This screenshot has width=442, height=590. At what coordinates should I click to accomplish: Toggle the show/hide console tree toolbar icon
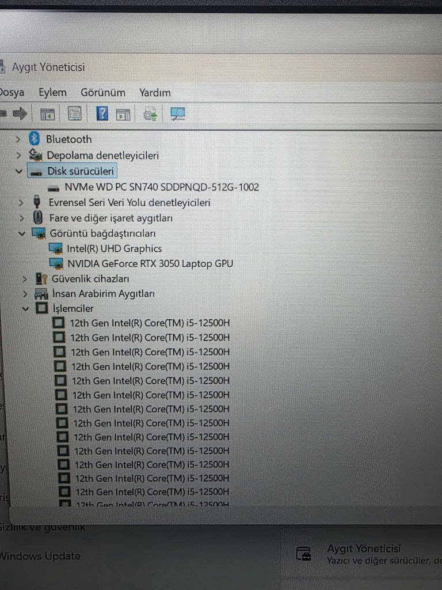coord(47,114)
